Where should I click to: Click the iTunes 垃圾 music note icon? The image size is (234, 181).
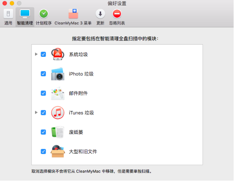pos(58,112)
